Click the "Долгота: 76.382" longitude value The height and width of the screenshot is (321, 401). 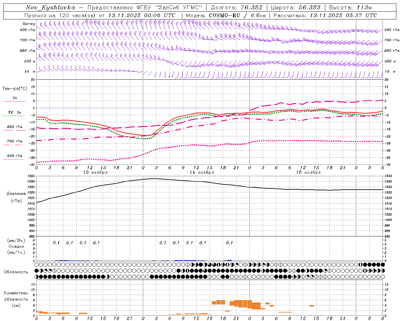(x=237, y=8)
